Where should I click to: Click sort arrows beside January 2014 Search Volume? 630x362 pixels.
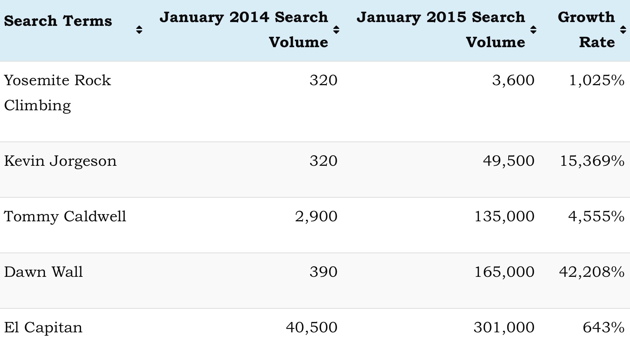[336, 30]
